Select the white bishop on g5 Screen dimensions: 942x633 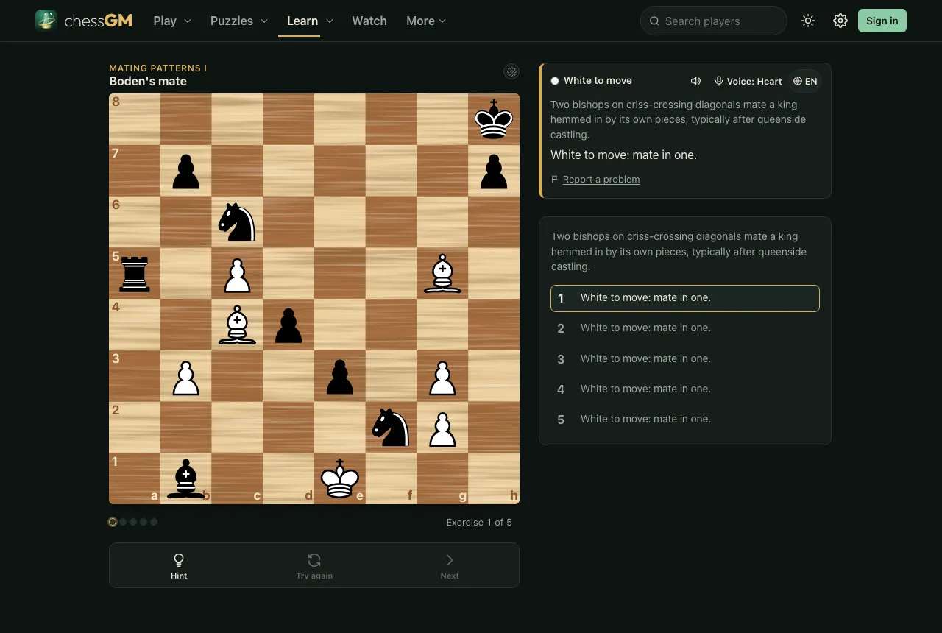point(442,273)
